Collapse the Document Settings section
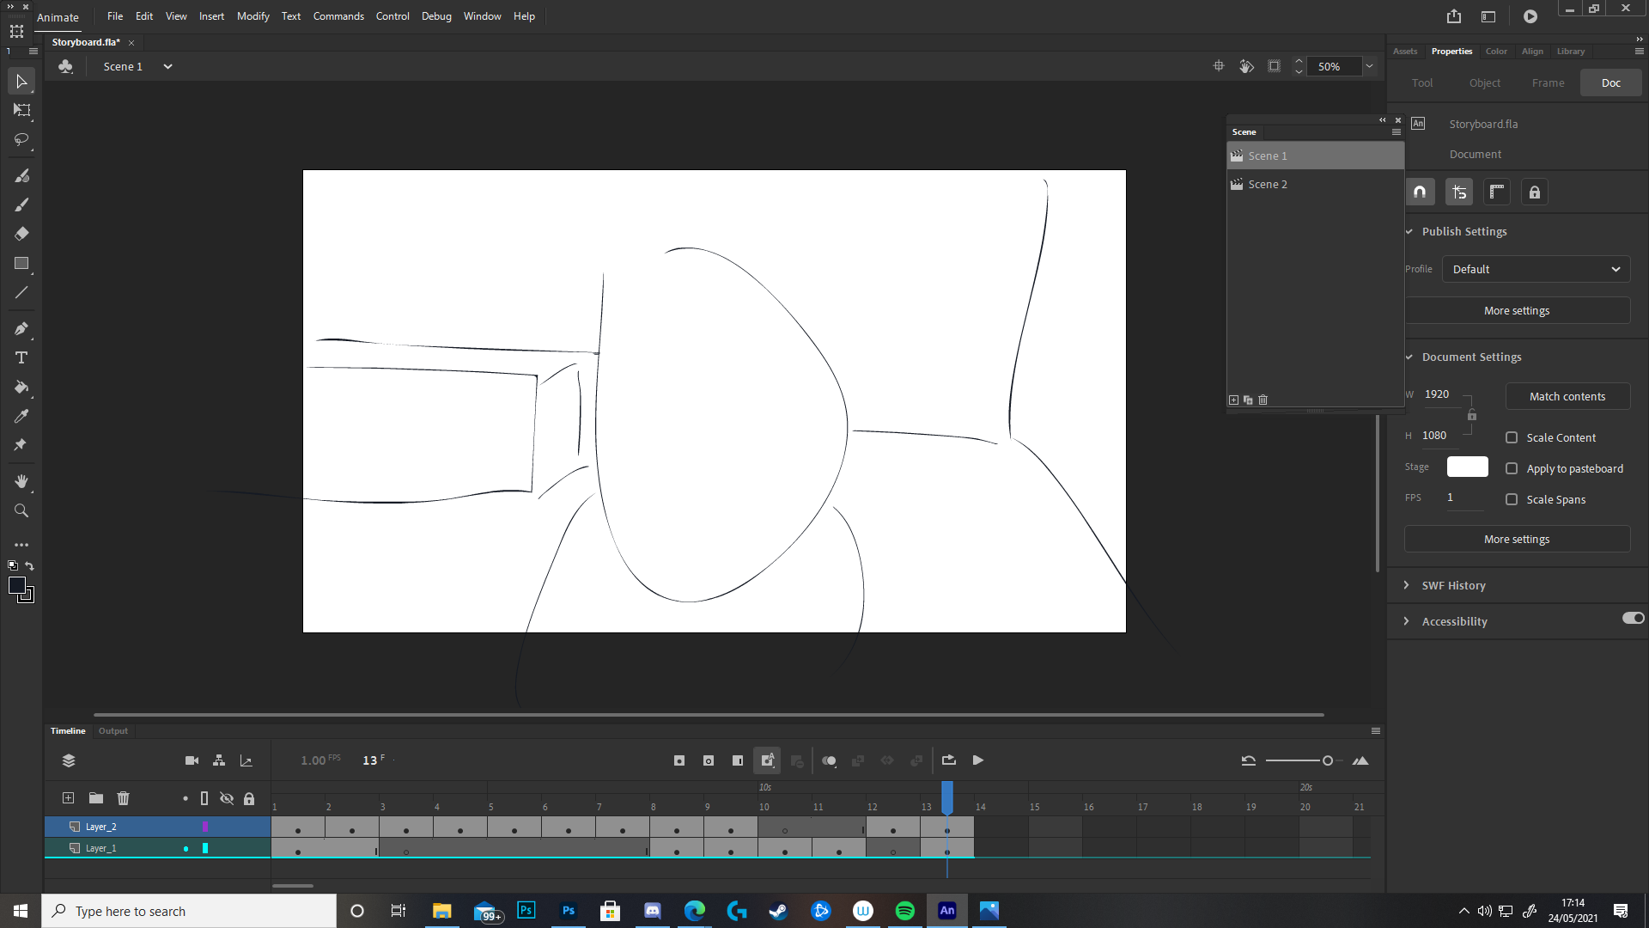This screenshot has width=1649, height=928. 1409,357
